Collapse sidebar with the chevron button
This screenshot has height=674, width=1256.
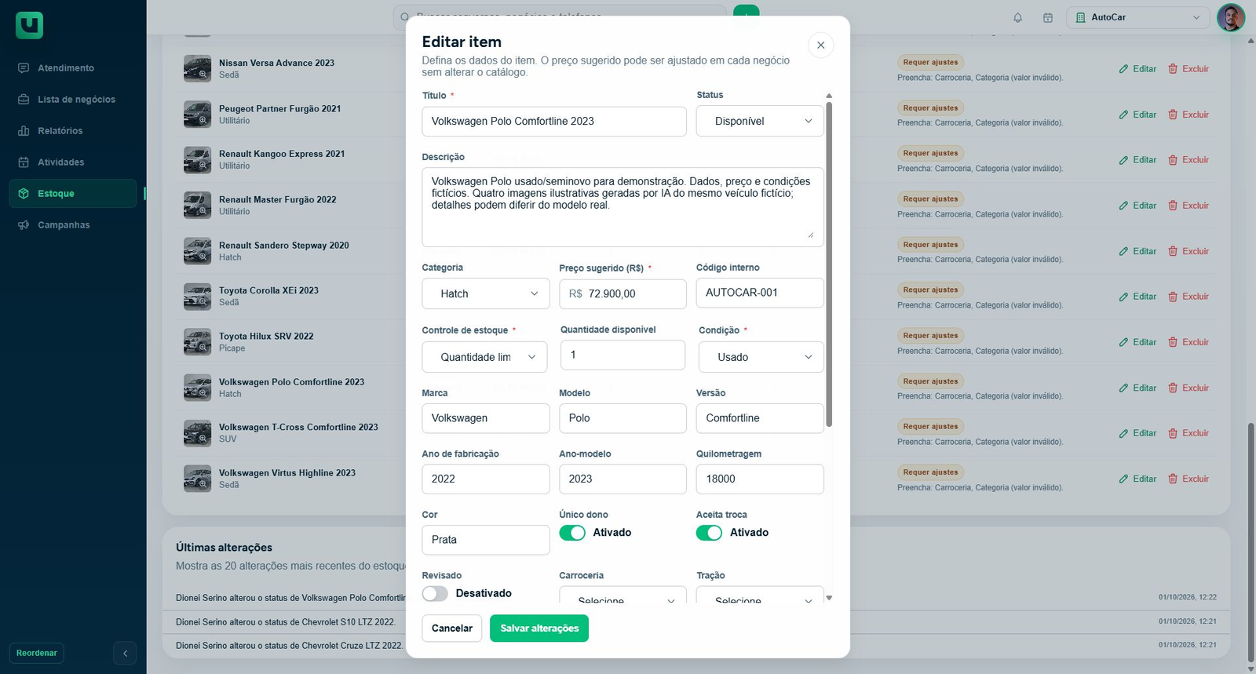pyautogui.click(x=125, y=653)
